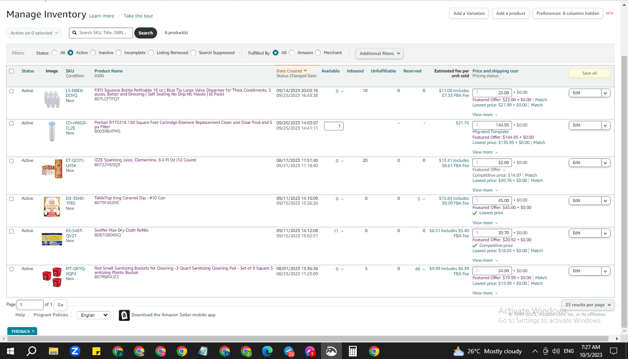The image size is (628, 359).
Task: Click Edit for the IZZE Sparkling Juice row
Action: (585, 163)
